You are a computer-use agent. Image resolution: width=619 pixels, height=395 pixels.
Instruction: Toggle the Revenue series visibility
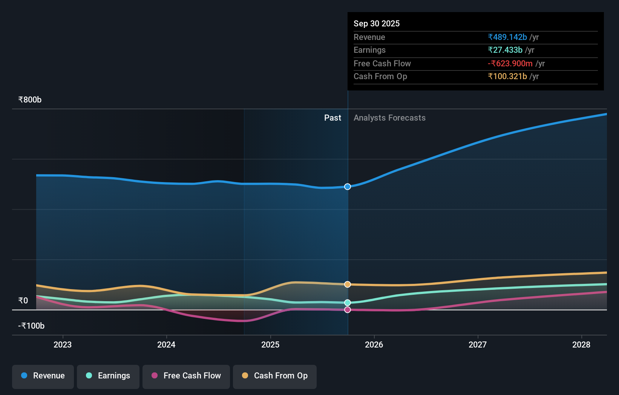click(x=43, y=376)
